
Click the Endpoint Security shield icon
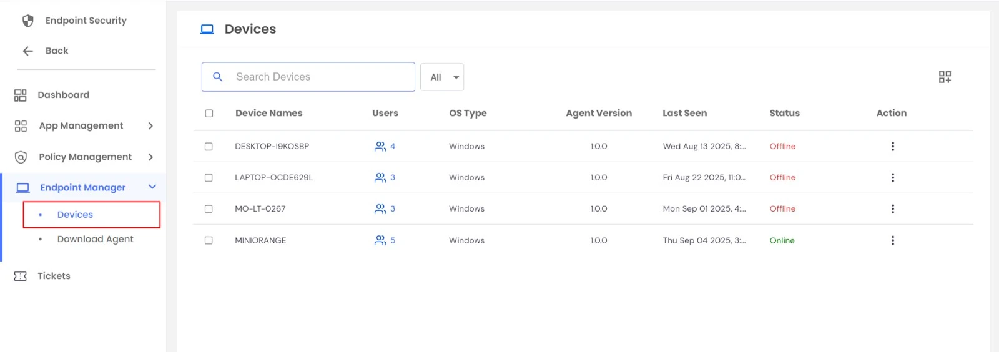pos(28,21)
